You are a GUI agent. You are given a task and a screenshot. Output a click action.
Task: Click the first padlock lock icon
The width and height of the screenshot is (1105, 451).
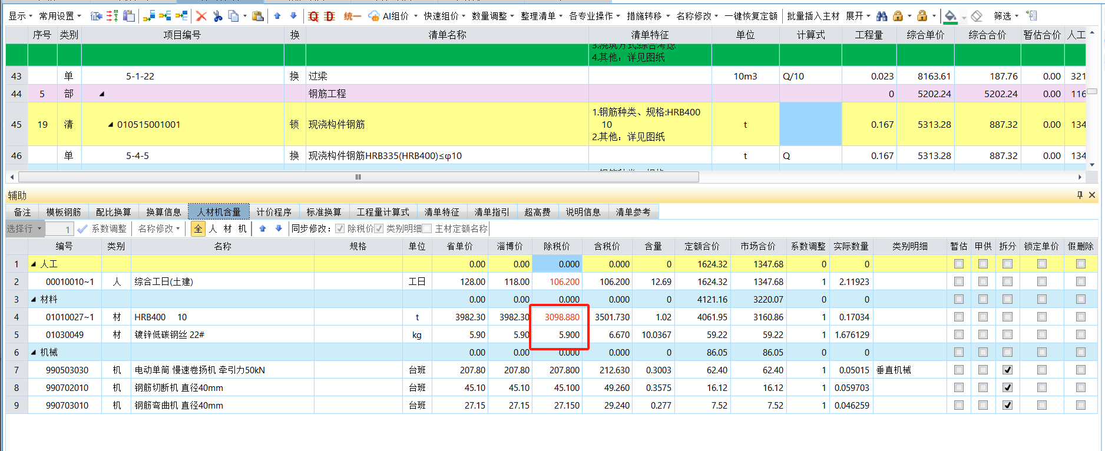[898, 16]
